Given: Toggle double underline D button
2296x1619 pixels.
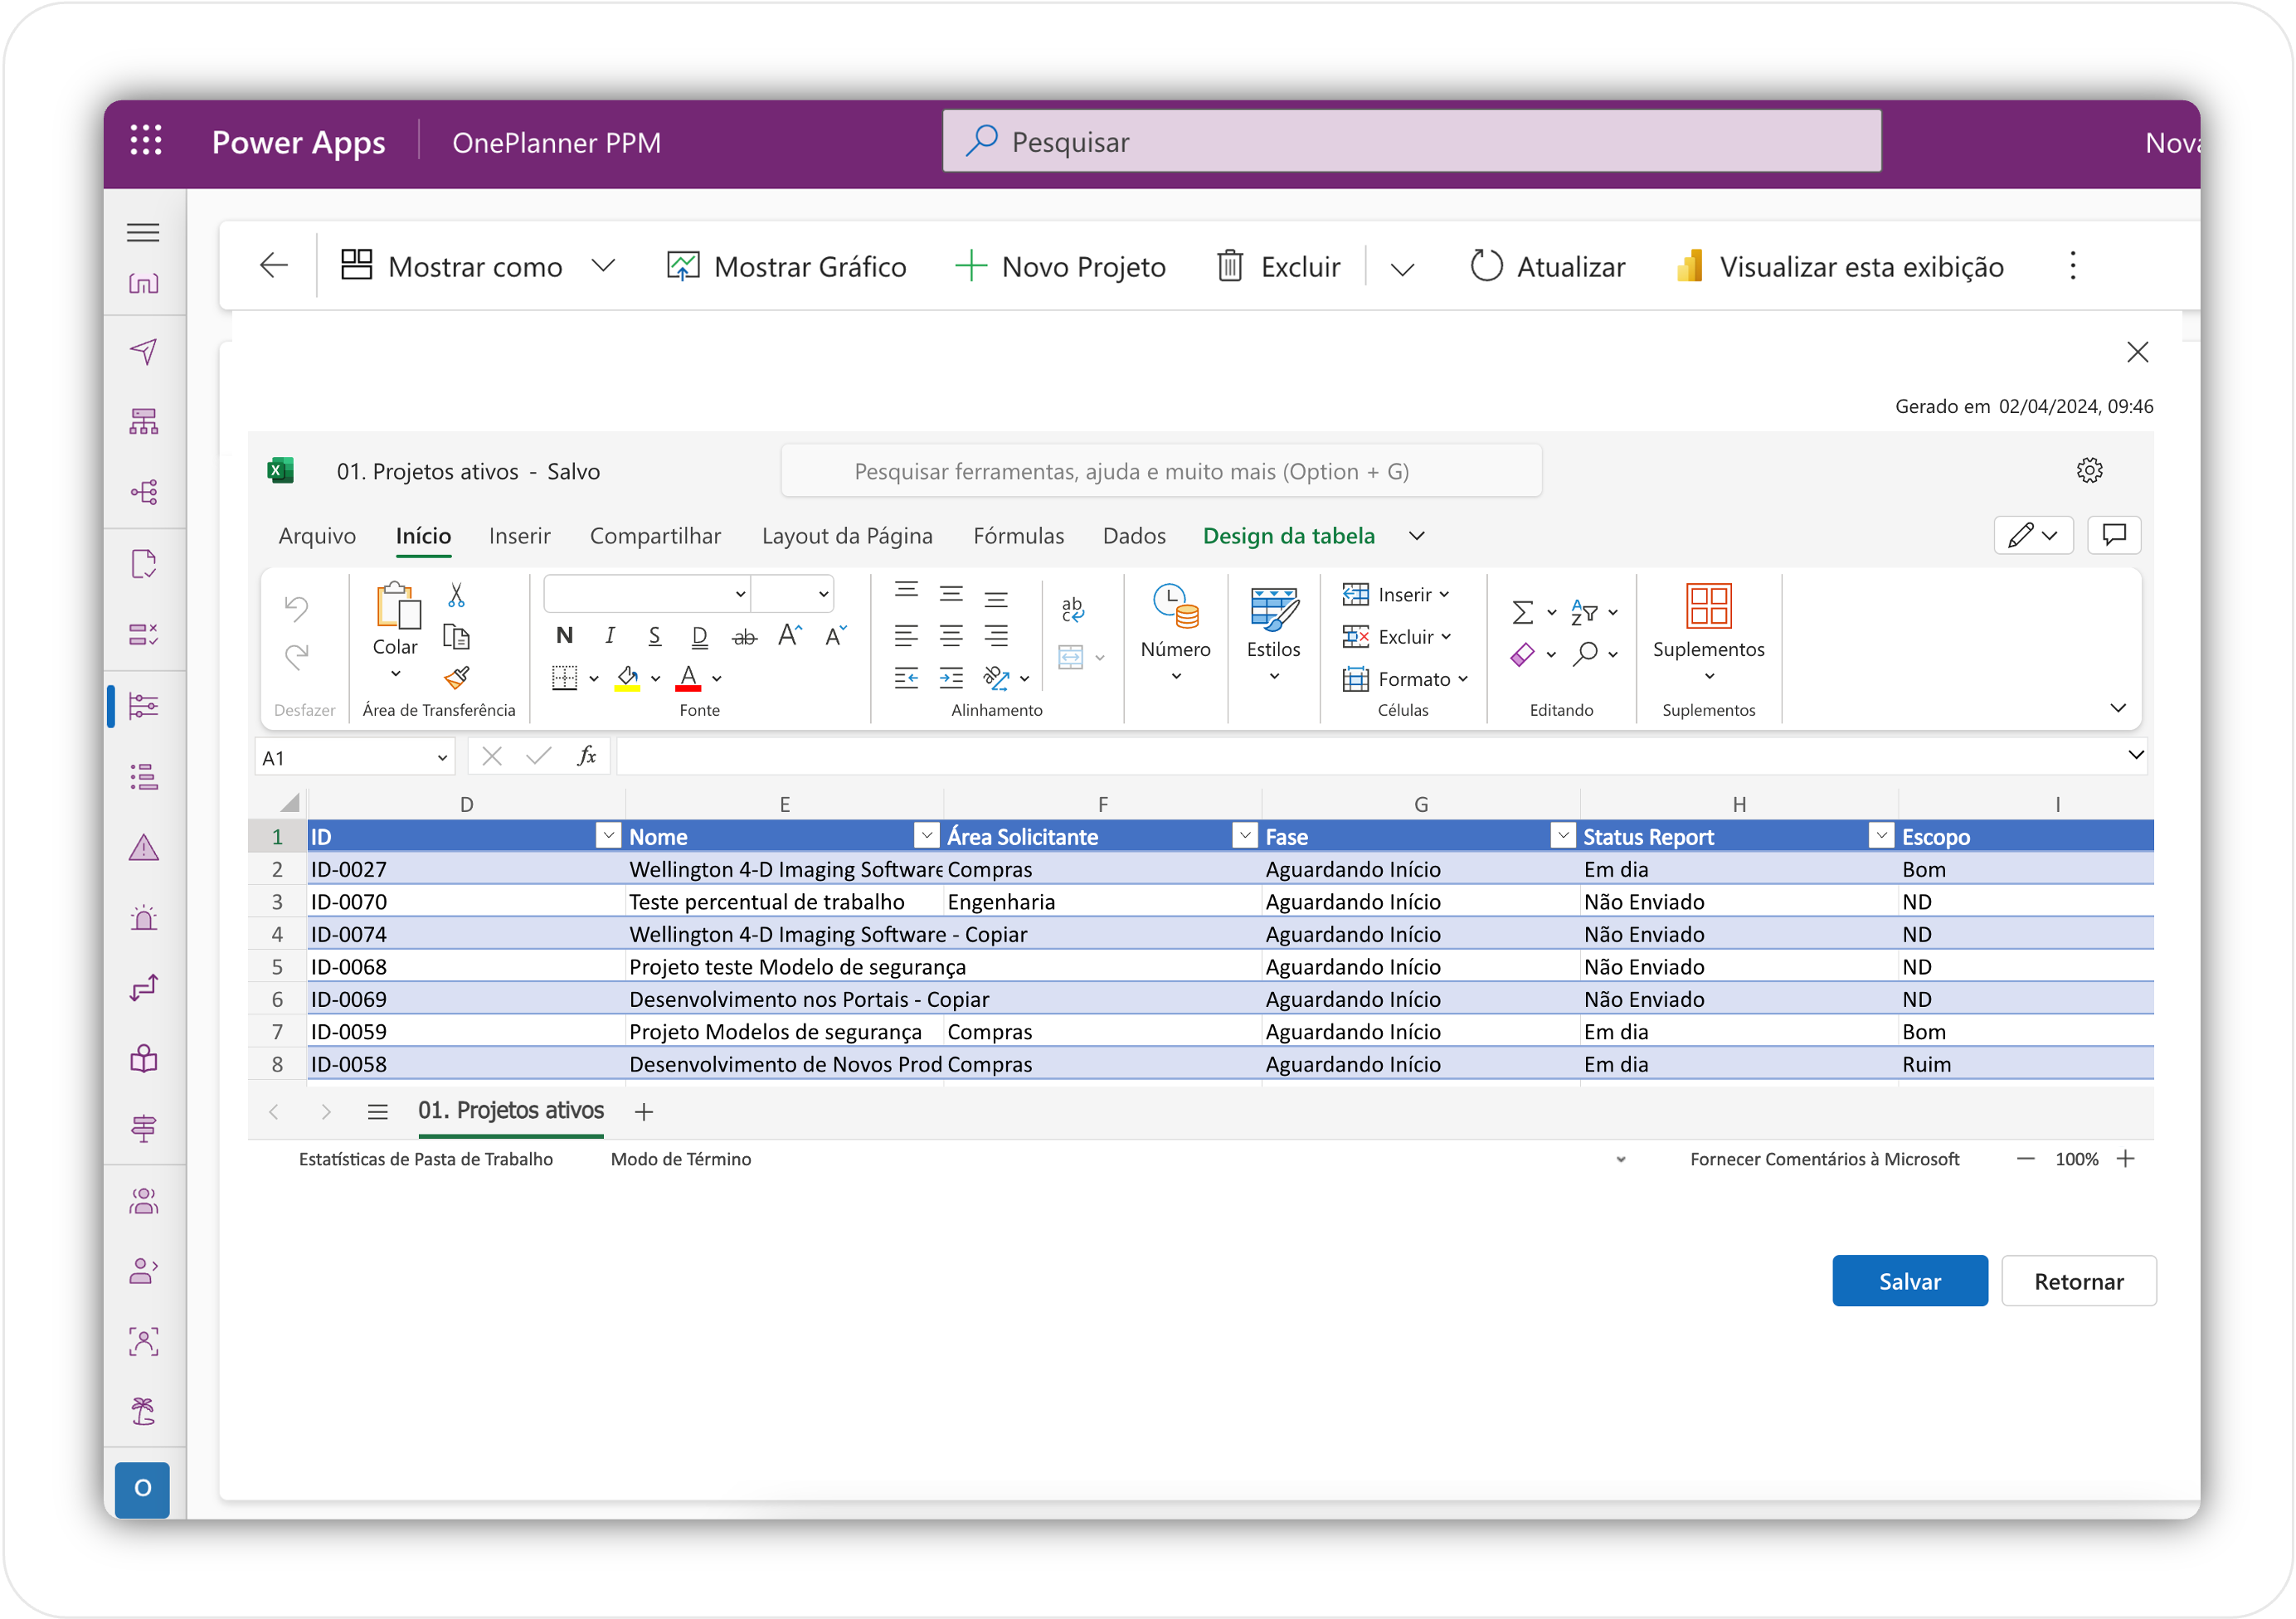Looking at the screenshot, I should point(700,636).
